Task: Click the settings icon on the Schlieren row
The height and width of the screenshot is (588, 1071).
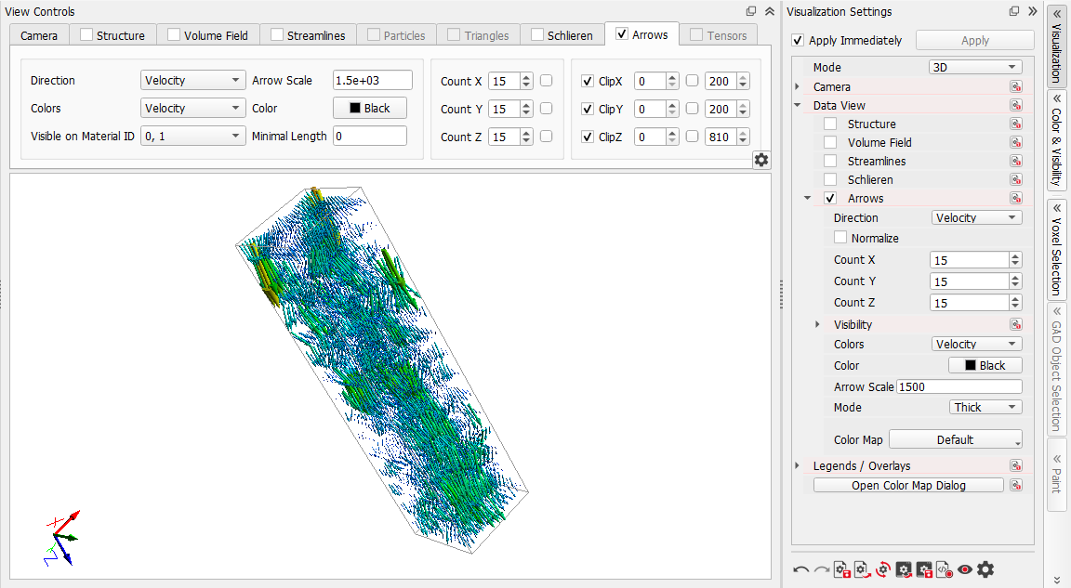Action: (x=1016, y=179)
